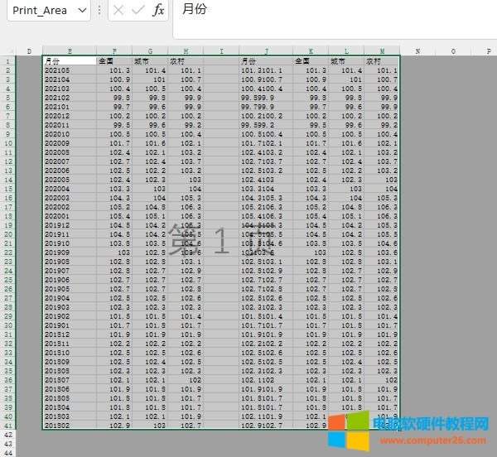Select row 1 header
Image resolution: width=497 pixels, height=457 pixels.
tap(7, 61)
